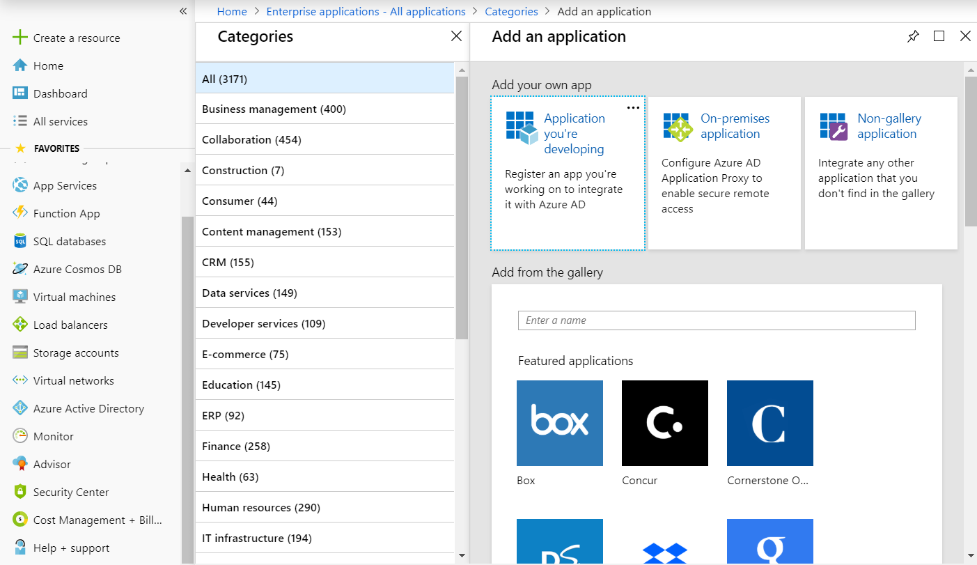The height and width of the screenshot is (565, 977).
Task: Click the Virtual networks icon
Action: (x=20, y=380)
